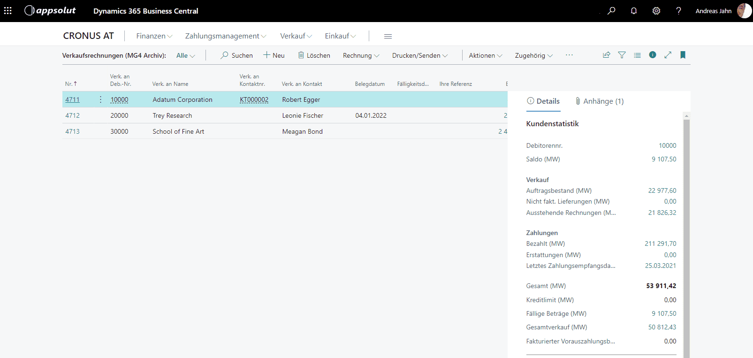753x358 pixels.
Task: Click the FactBox vertical scrollbar
Action: (x=686, y=235)
